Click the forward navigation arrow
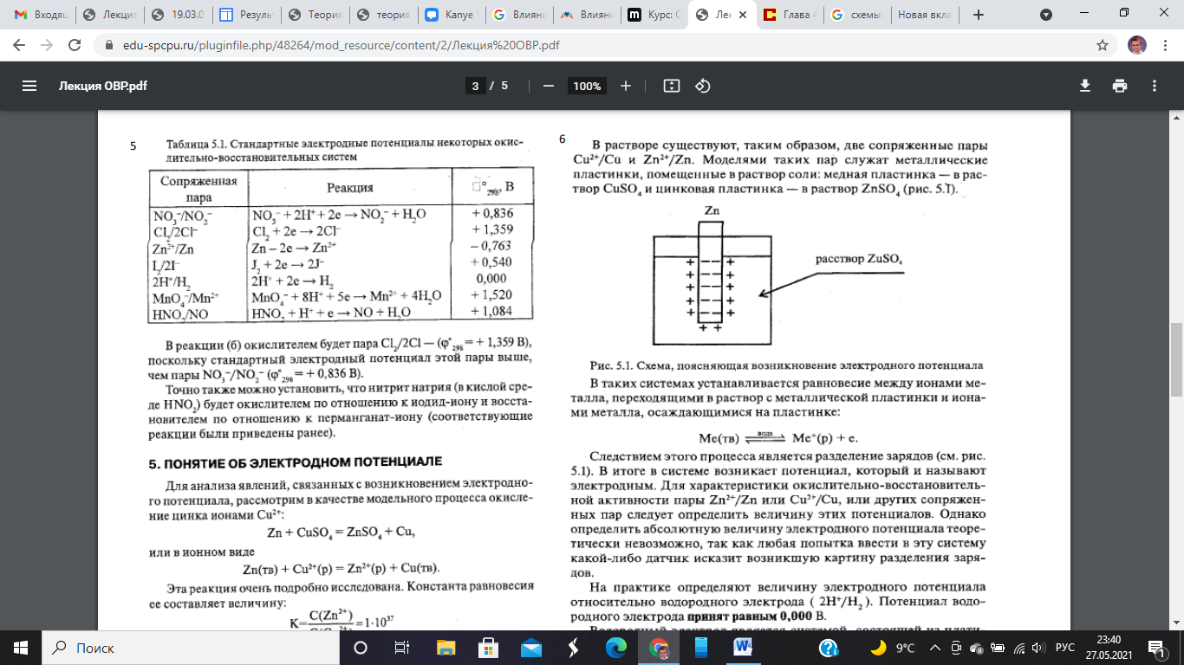 point(48,44)
